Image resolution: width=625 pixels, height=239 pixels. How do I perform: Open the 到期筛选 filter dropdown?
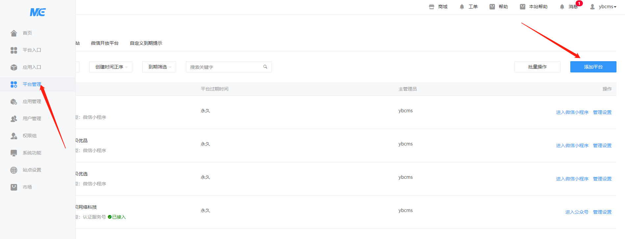159,67
